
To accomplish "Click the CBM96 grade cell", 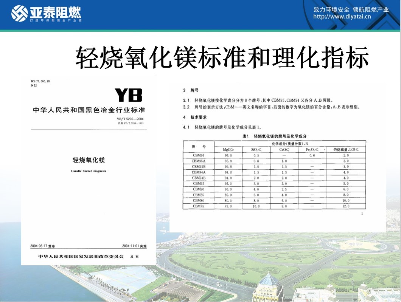I will pos(199,155).
